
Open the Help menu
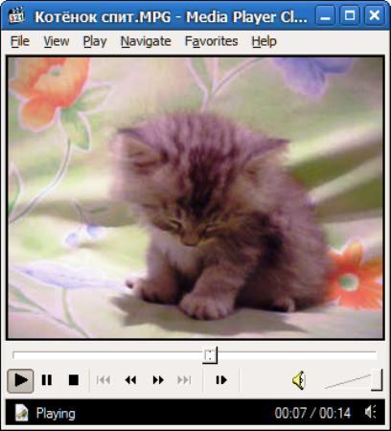(x=264, y=41)
